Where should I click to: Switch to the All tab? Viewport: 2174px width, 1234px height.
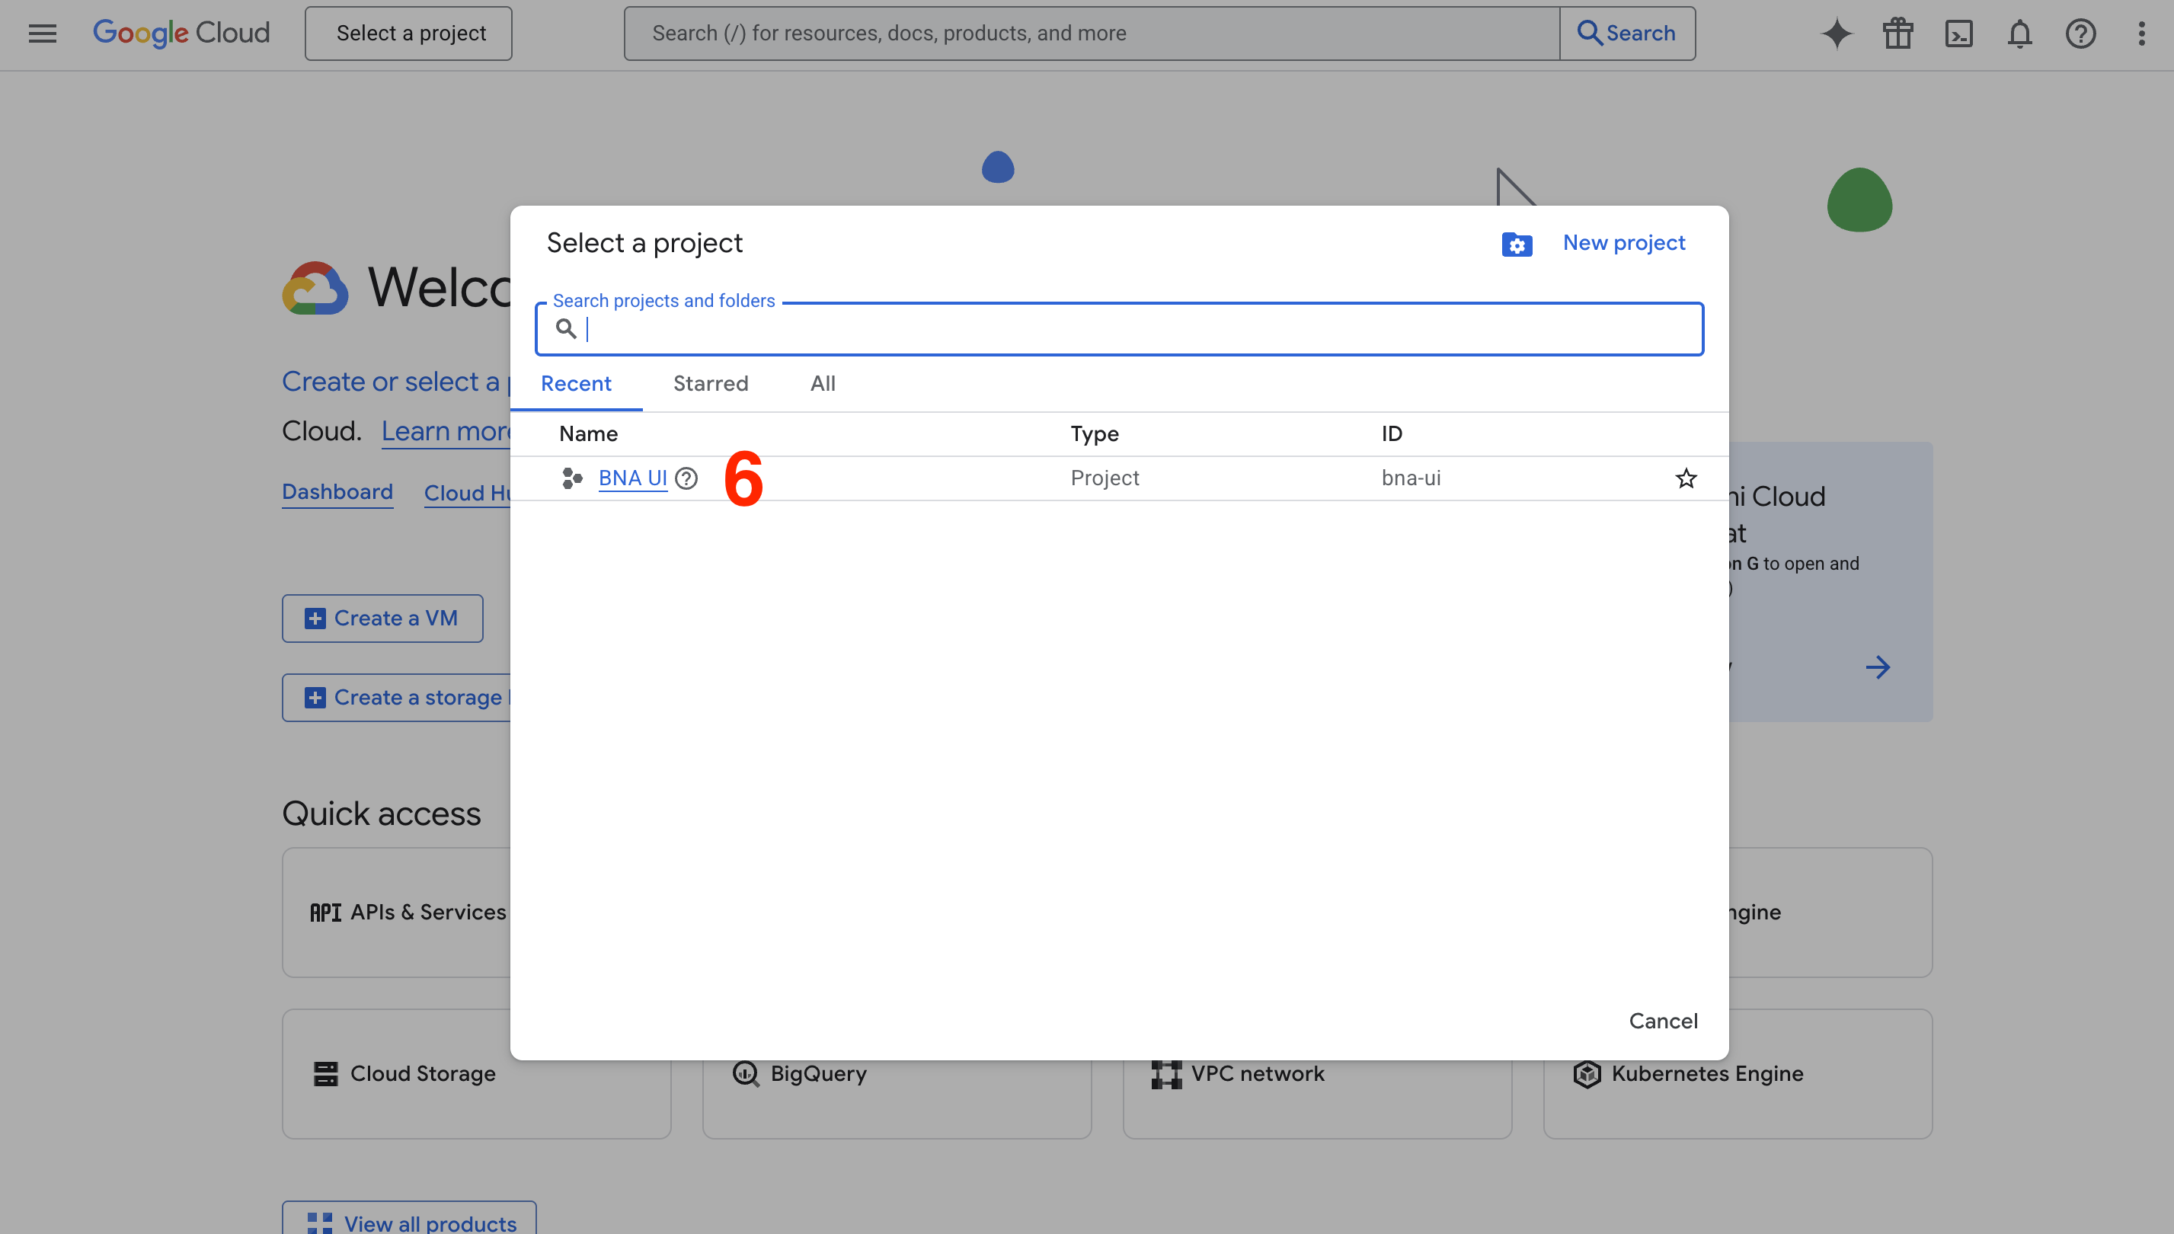click(822, 383)
